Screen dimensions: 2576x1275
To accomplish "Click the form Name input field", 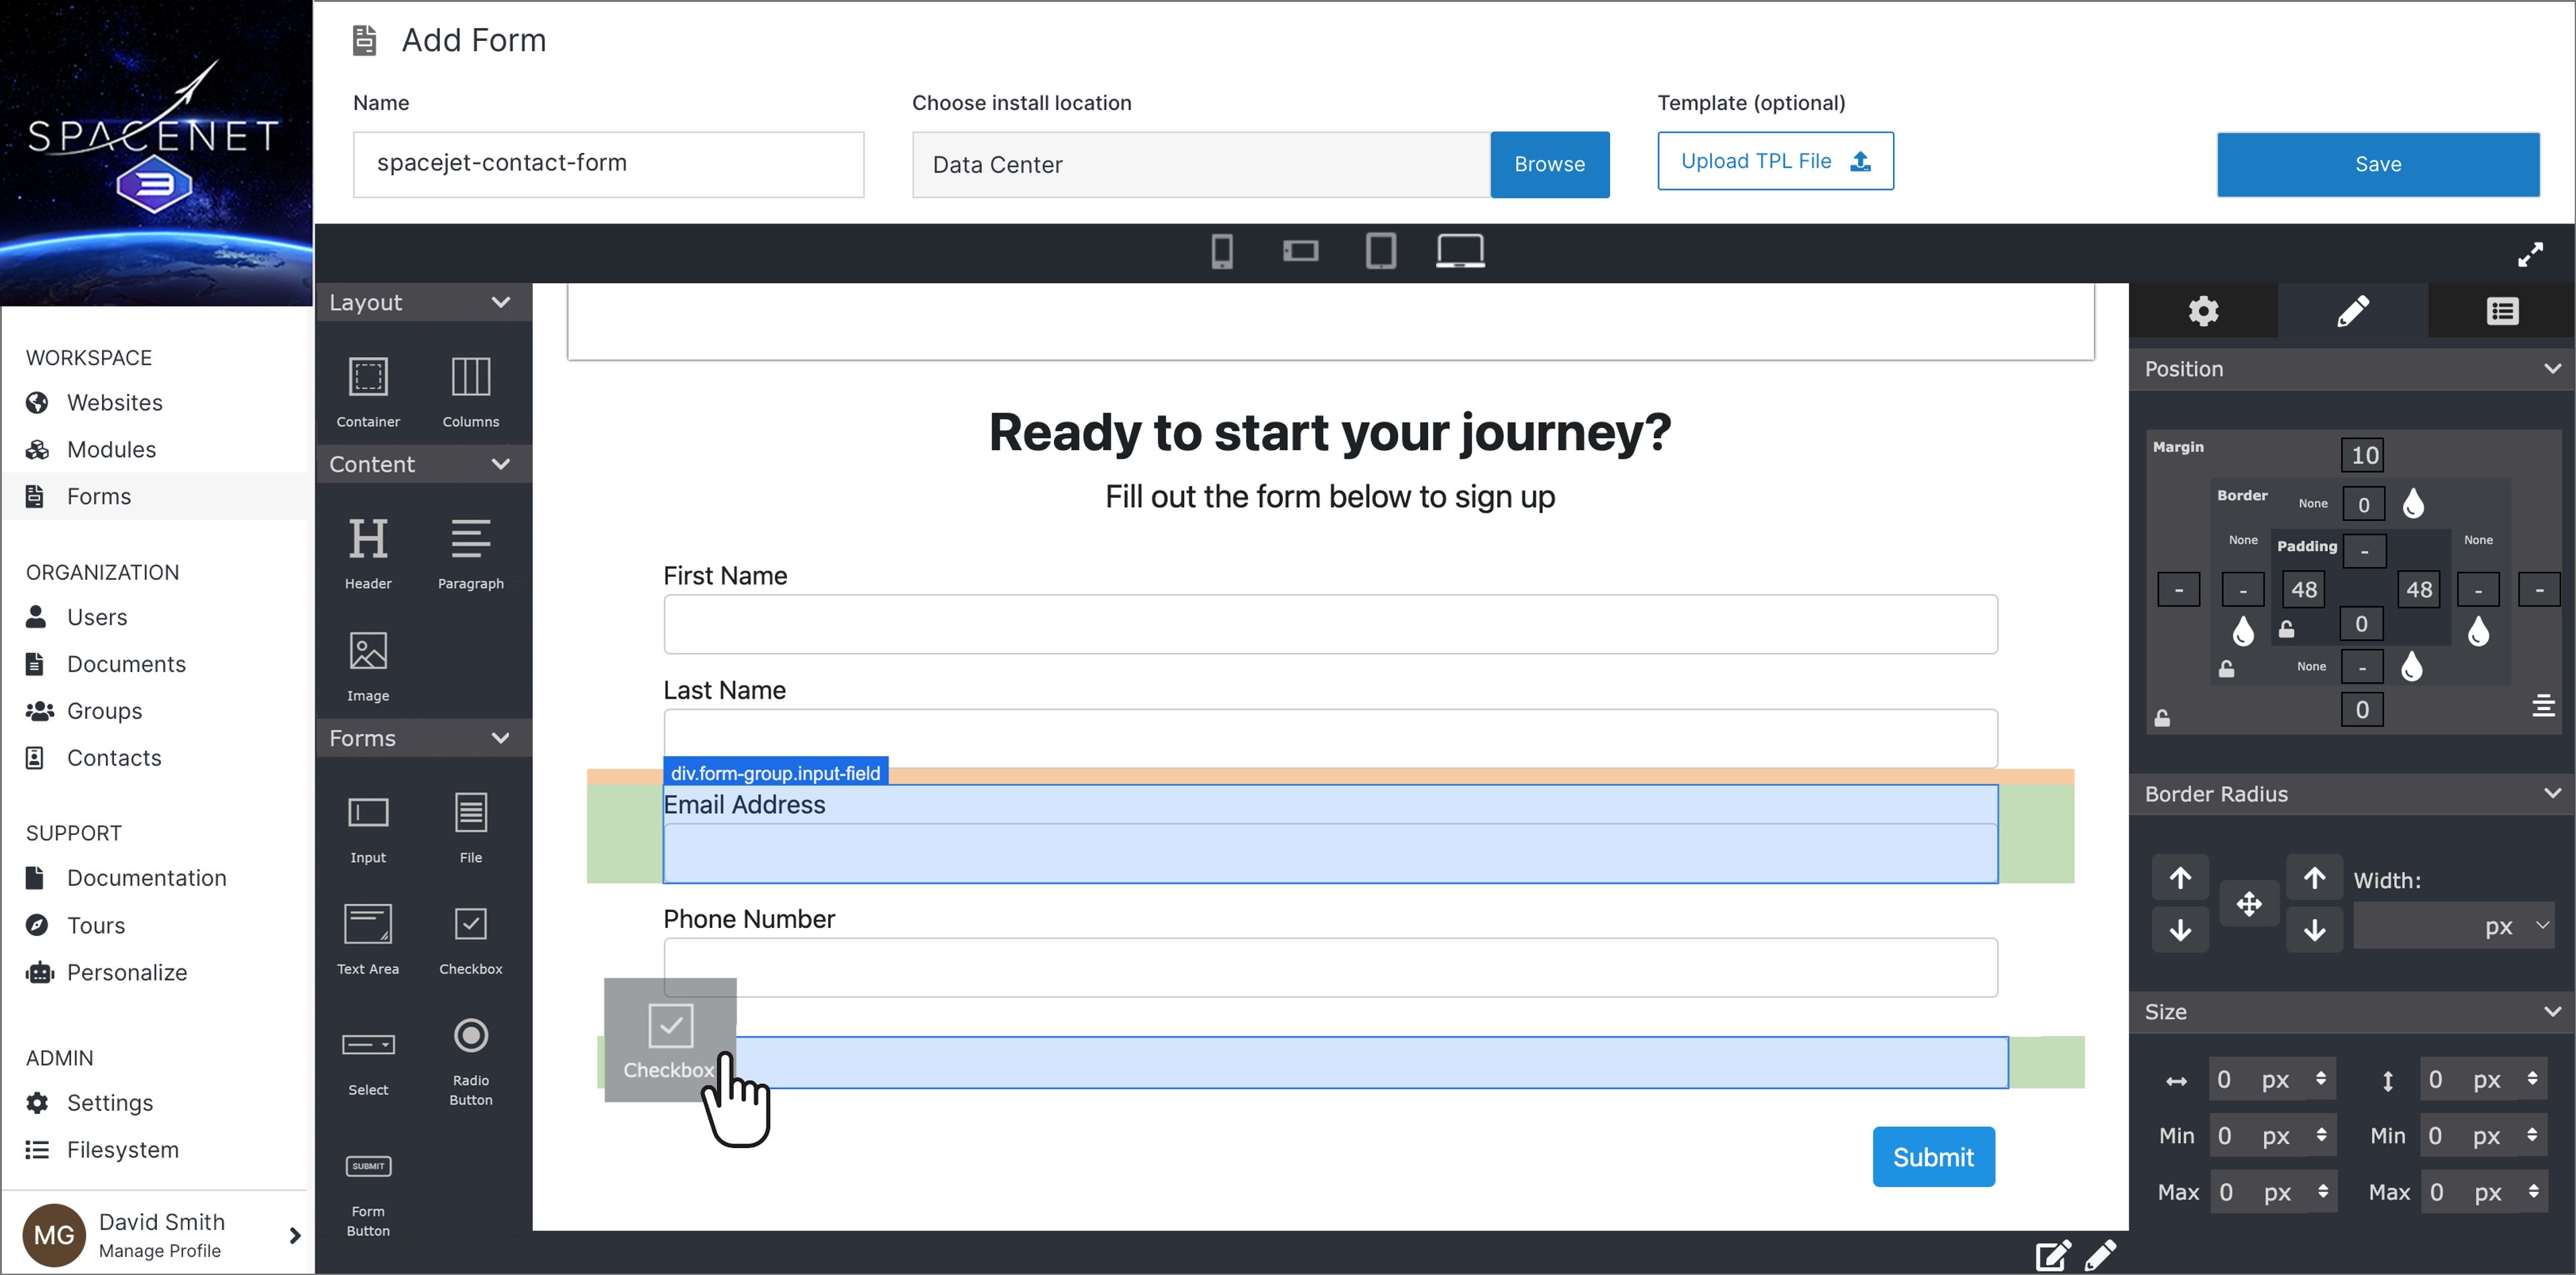I will (x=608, y=164).
